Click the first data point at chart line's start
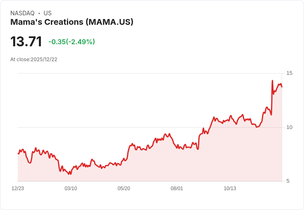The image size is (304, 210). pos(18,153)
